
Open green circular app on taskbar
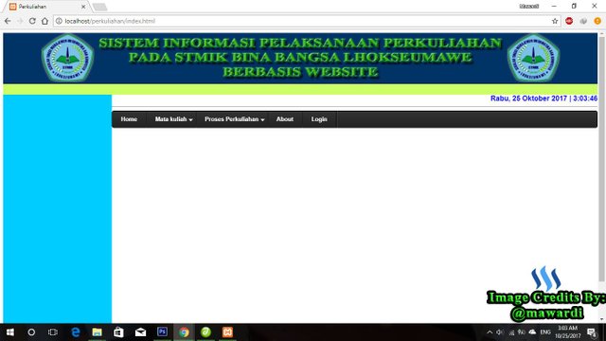click(x=205, y=332)
